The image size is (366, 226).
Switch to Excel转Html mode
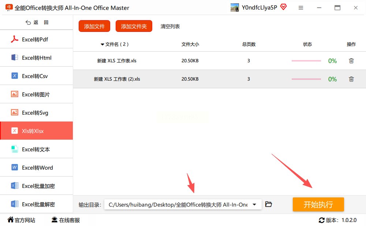36,58
